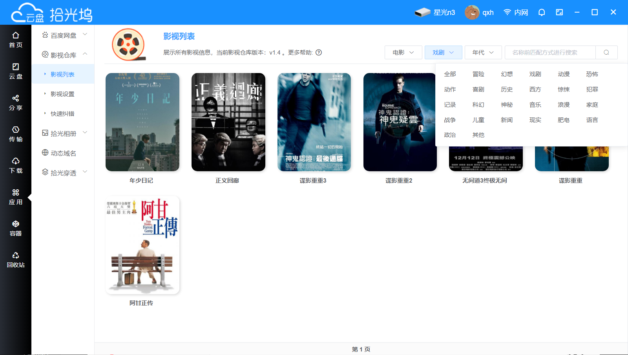Choose 历史 genre option
628x355 pixels.
pyautogui.click(x=507, y=89)
